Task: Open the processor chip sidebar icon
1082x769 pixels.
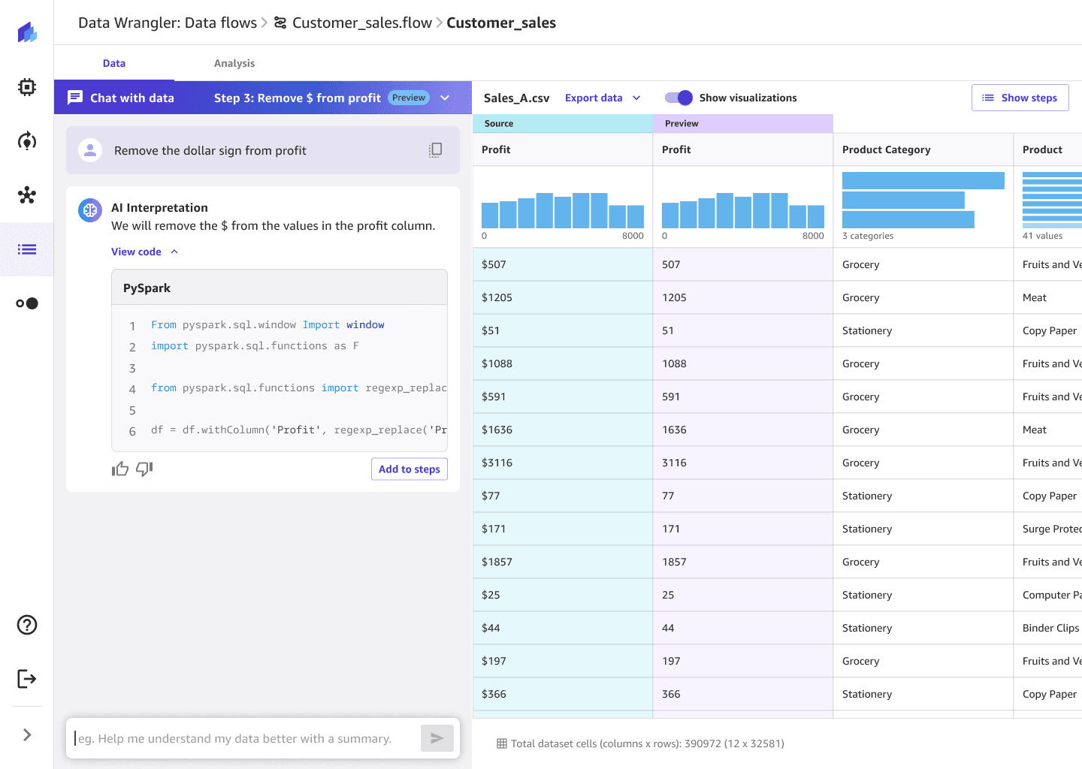Action: (27, 87)
